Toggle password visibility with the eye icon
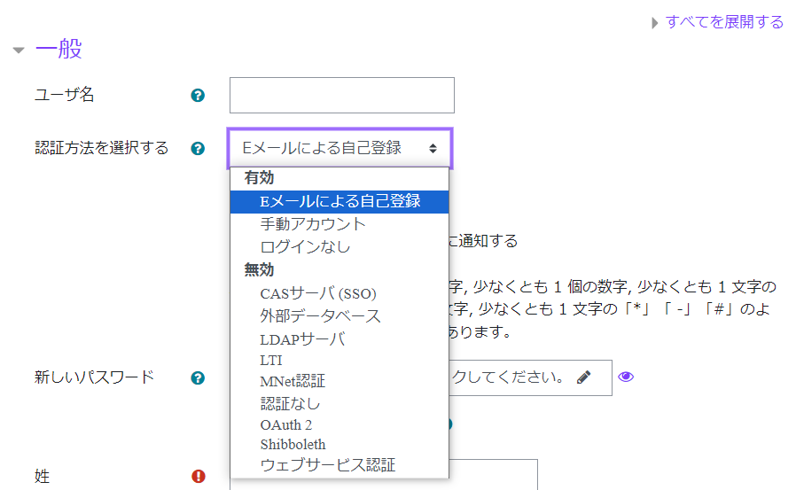This screenshot has width=796, height=490. [626, 377]
